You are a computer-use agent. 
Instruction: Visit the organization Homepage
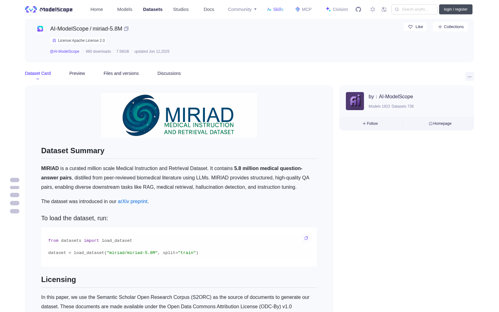click(440, 124)
